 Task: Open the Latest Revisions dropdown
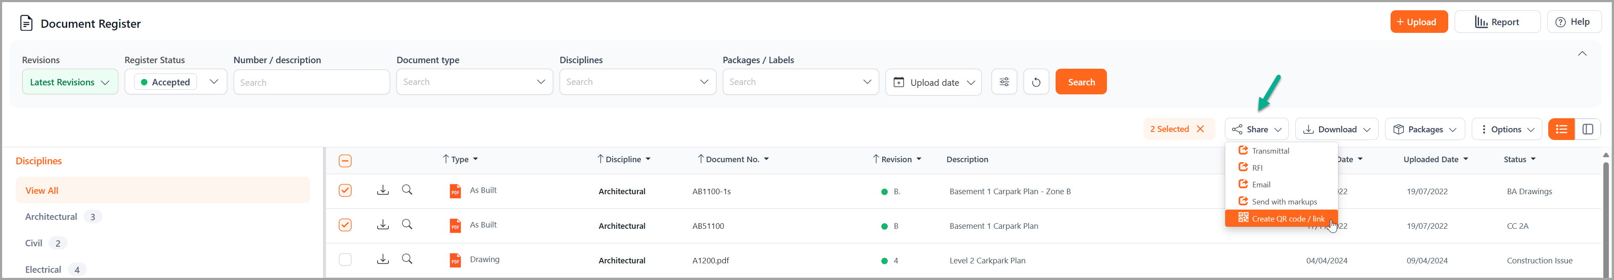pos(70,82)
